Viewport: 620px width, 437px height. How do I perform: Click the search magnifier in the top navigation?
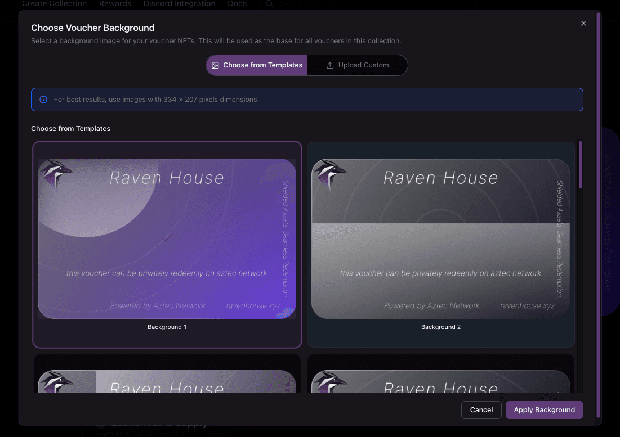269,4
